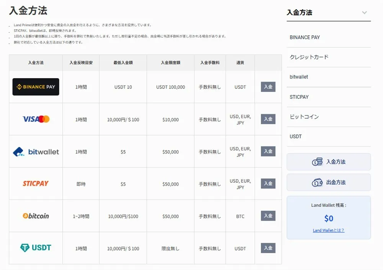Click 1~2時間 in the bitcoin row
This screenshot has height=270, width=383.
[81, 216]
